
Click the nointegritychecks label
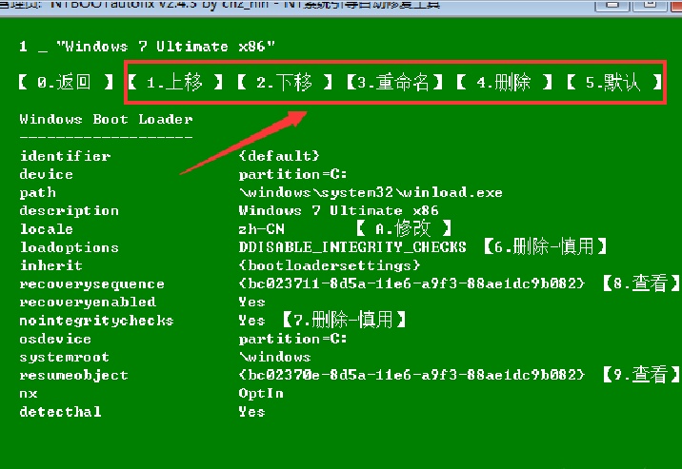(96, 321)
